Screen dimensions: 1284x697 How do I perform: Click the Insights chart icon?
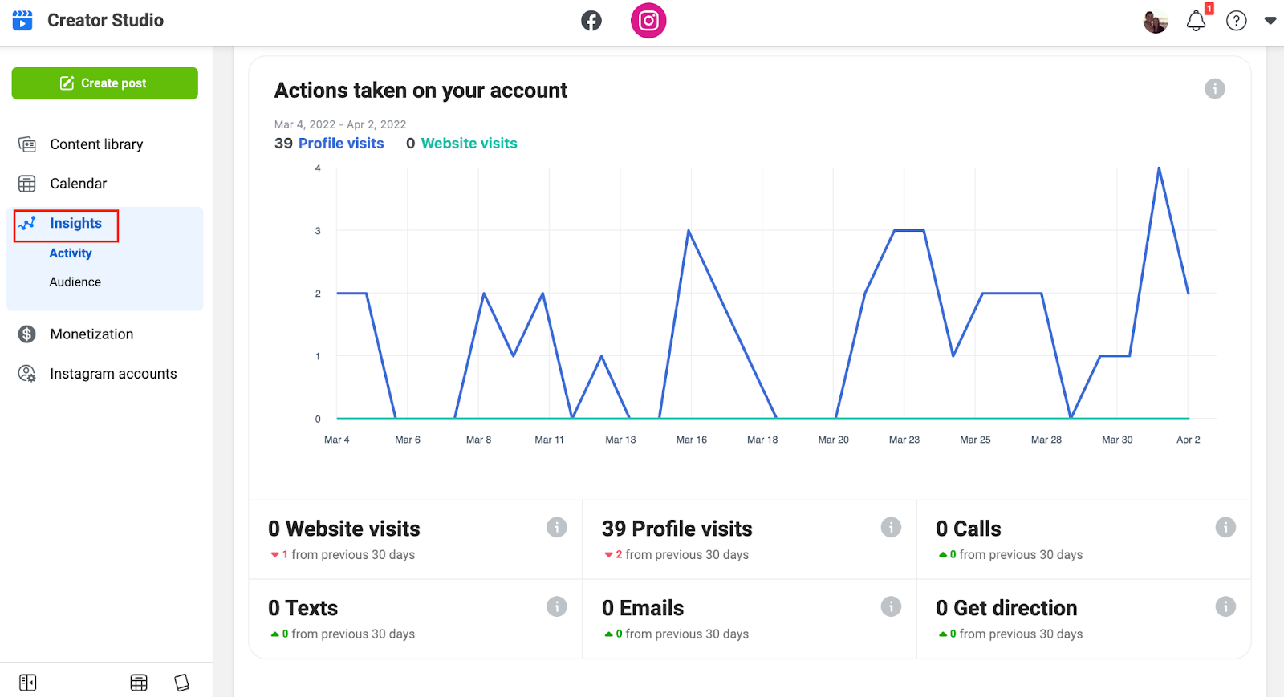click(x=27, y=223)
